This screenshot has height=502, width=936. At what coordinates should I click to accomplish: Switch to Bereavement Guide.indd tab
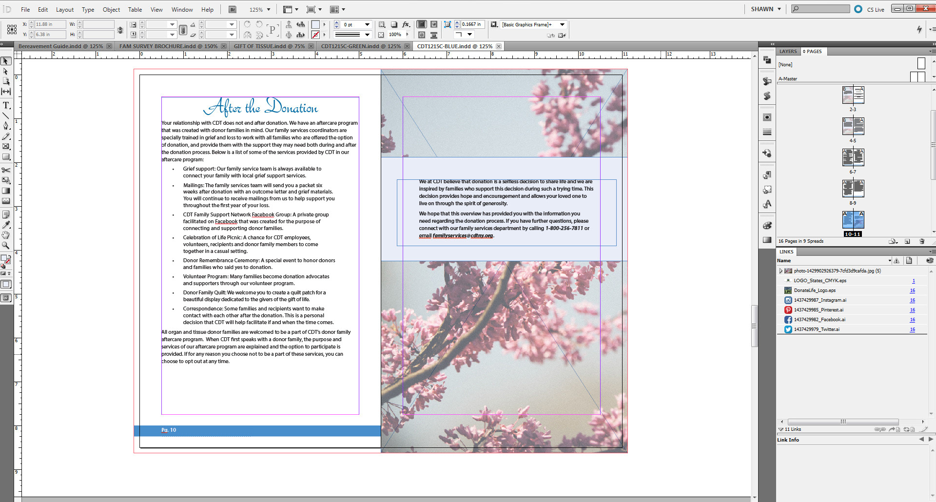coord(61,46)
